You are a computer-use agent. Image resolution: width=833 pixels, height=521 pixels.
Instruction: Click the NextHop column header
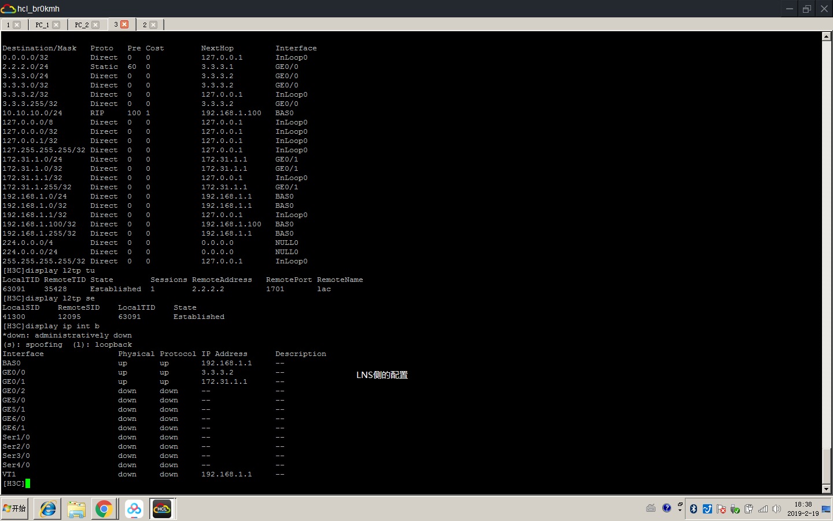(x=218, y=48)
